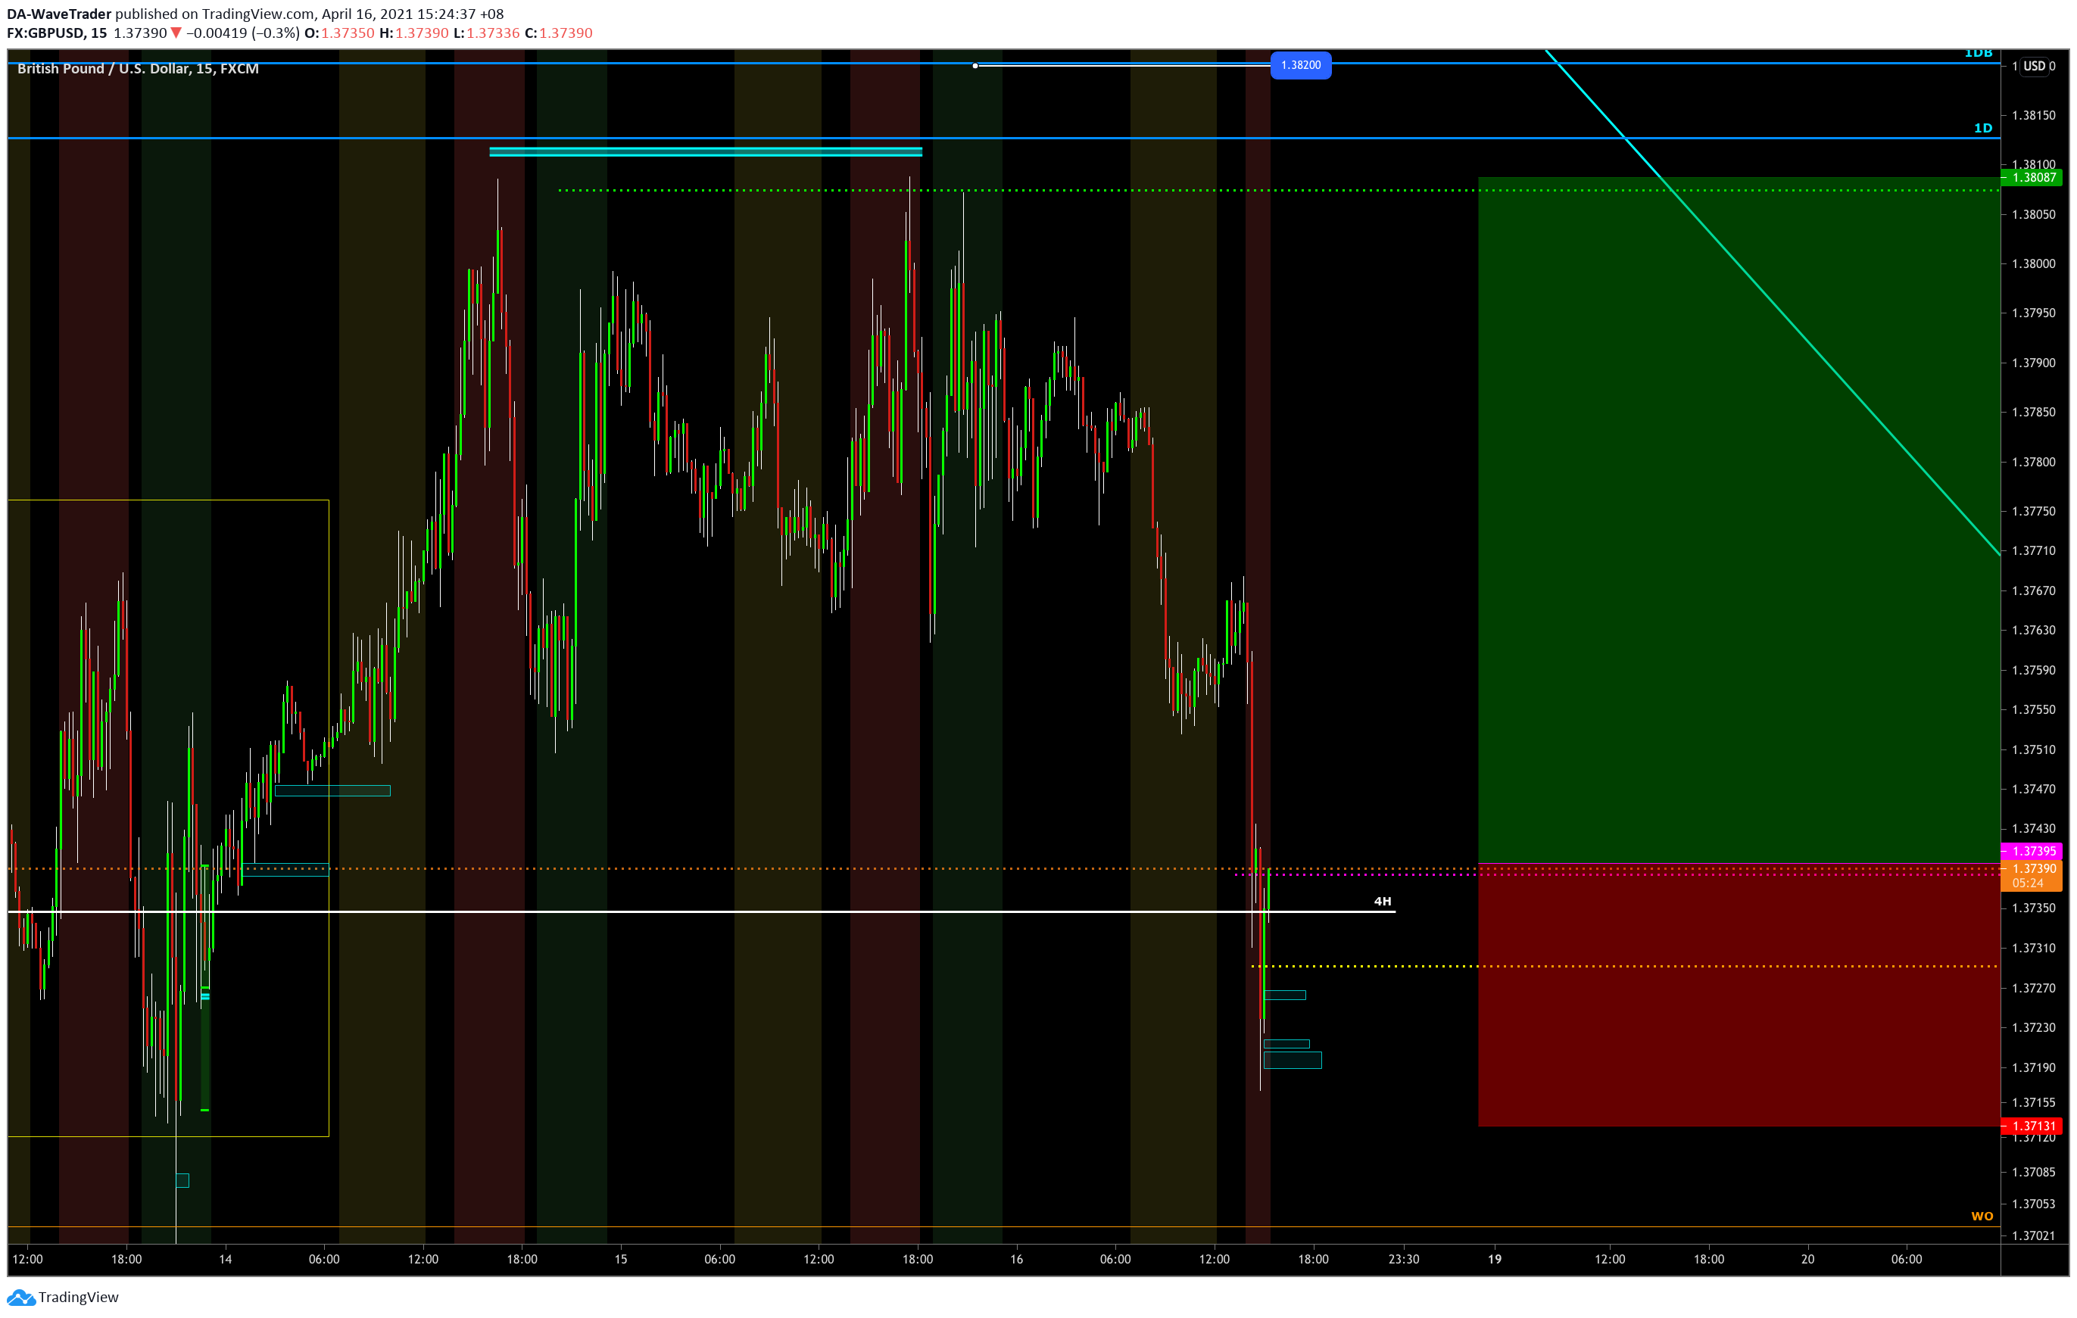Click the DA-WaveTrader author name
The height and width of the screenshot is (1318, 2077).
pyautogui.click(x=58, y=14)
